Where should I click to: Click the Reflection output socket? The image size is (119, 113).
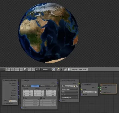pyautogui.click(x=18, y=98)
